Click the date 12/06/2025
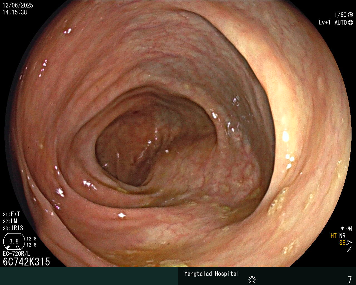Image resolution: width=356 pixels, height=285 pixels. pyautogui.click(x=18, y=5)
